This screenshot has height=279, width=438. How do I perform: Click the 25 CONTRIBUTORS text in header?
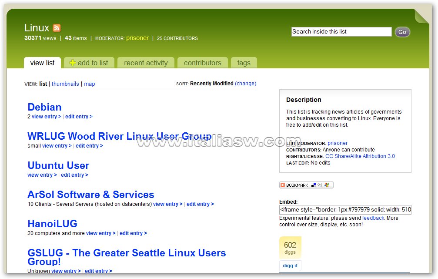coord(177,38)
